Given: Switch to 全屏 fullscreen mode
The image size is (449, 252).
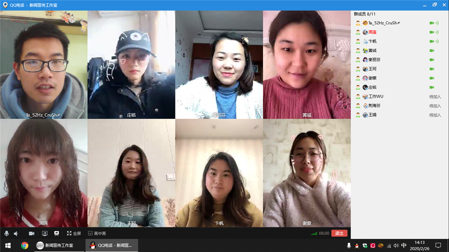Looking at the screenshot, I should (x=74, y=234).
